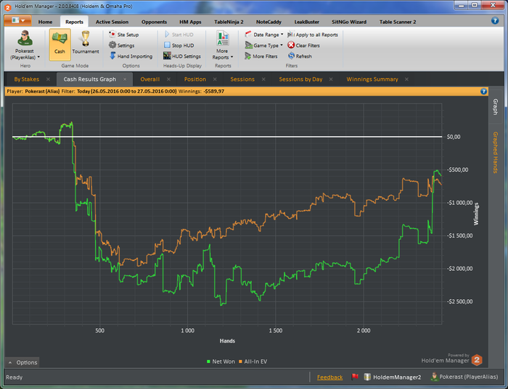508x389 pixels.
Task: Open the Table Scanner 2 ribbon tab
Action: pos(398,22)
